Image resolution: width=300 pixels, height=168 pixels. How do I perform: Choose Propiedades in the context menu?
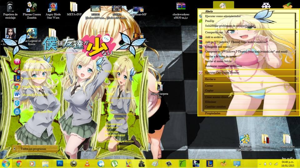[212, 113]
